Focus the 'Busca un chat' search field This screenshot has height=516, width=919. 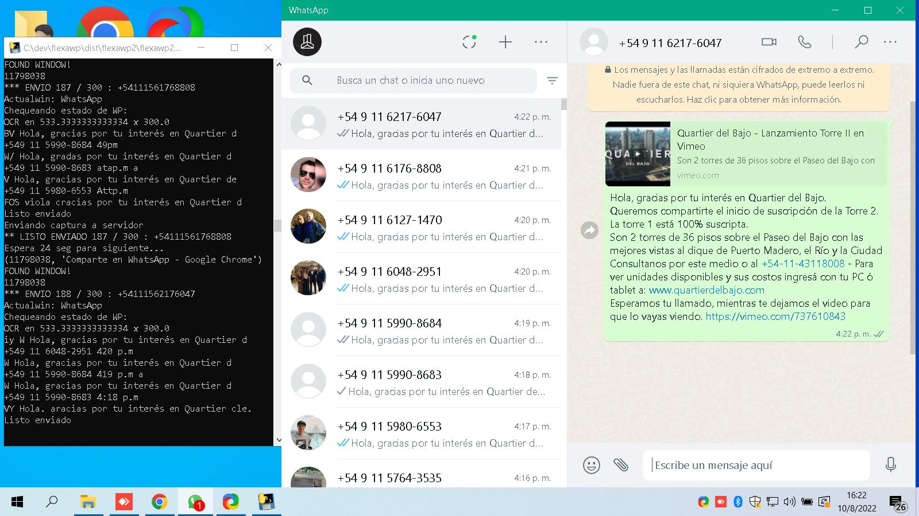414,81
